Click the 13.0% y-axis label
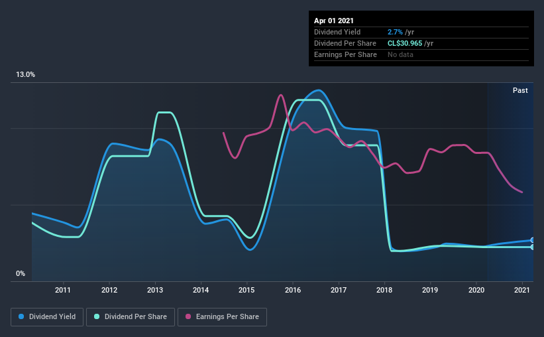 click(x=26, y=75)
